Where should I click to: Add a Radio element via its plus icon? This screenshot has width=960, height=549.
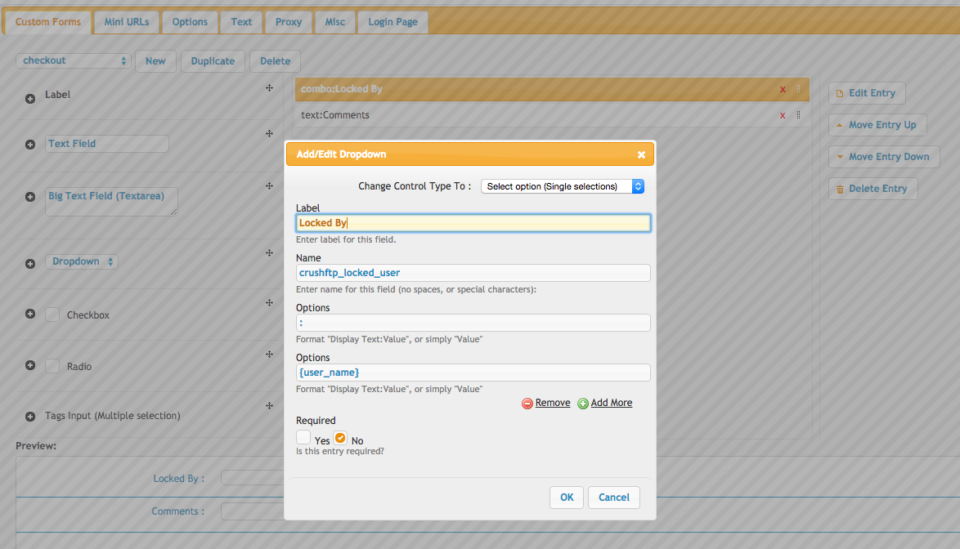click(30, 365)
